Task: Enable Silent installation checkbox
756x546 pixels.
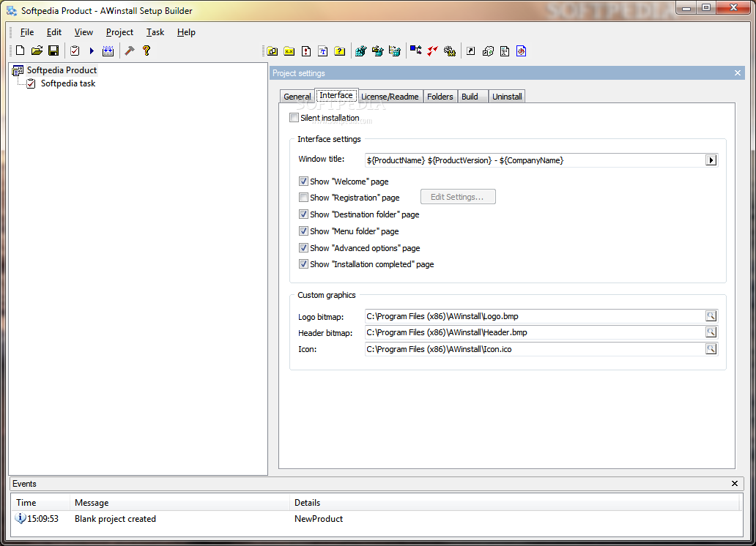Action: click(x=294, y=118)
